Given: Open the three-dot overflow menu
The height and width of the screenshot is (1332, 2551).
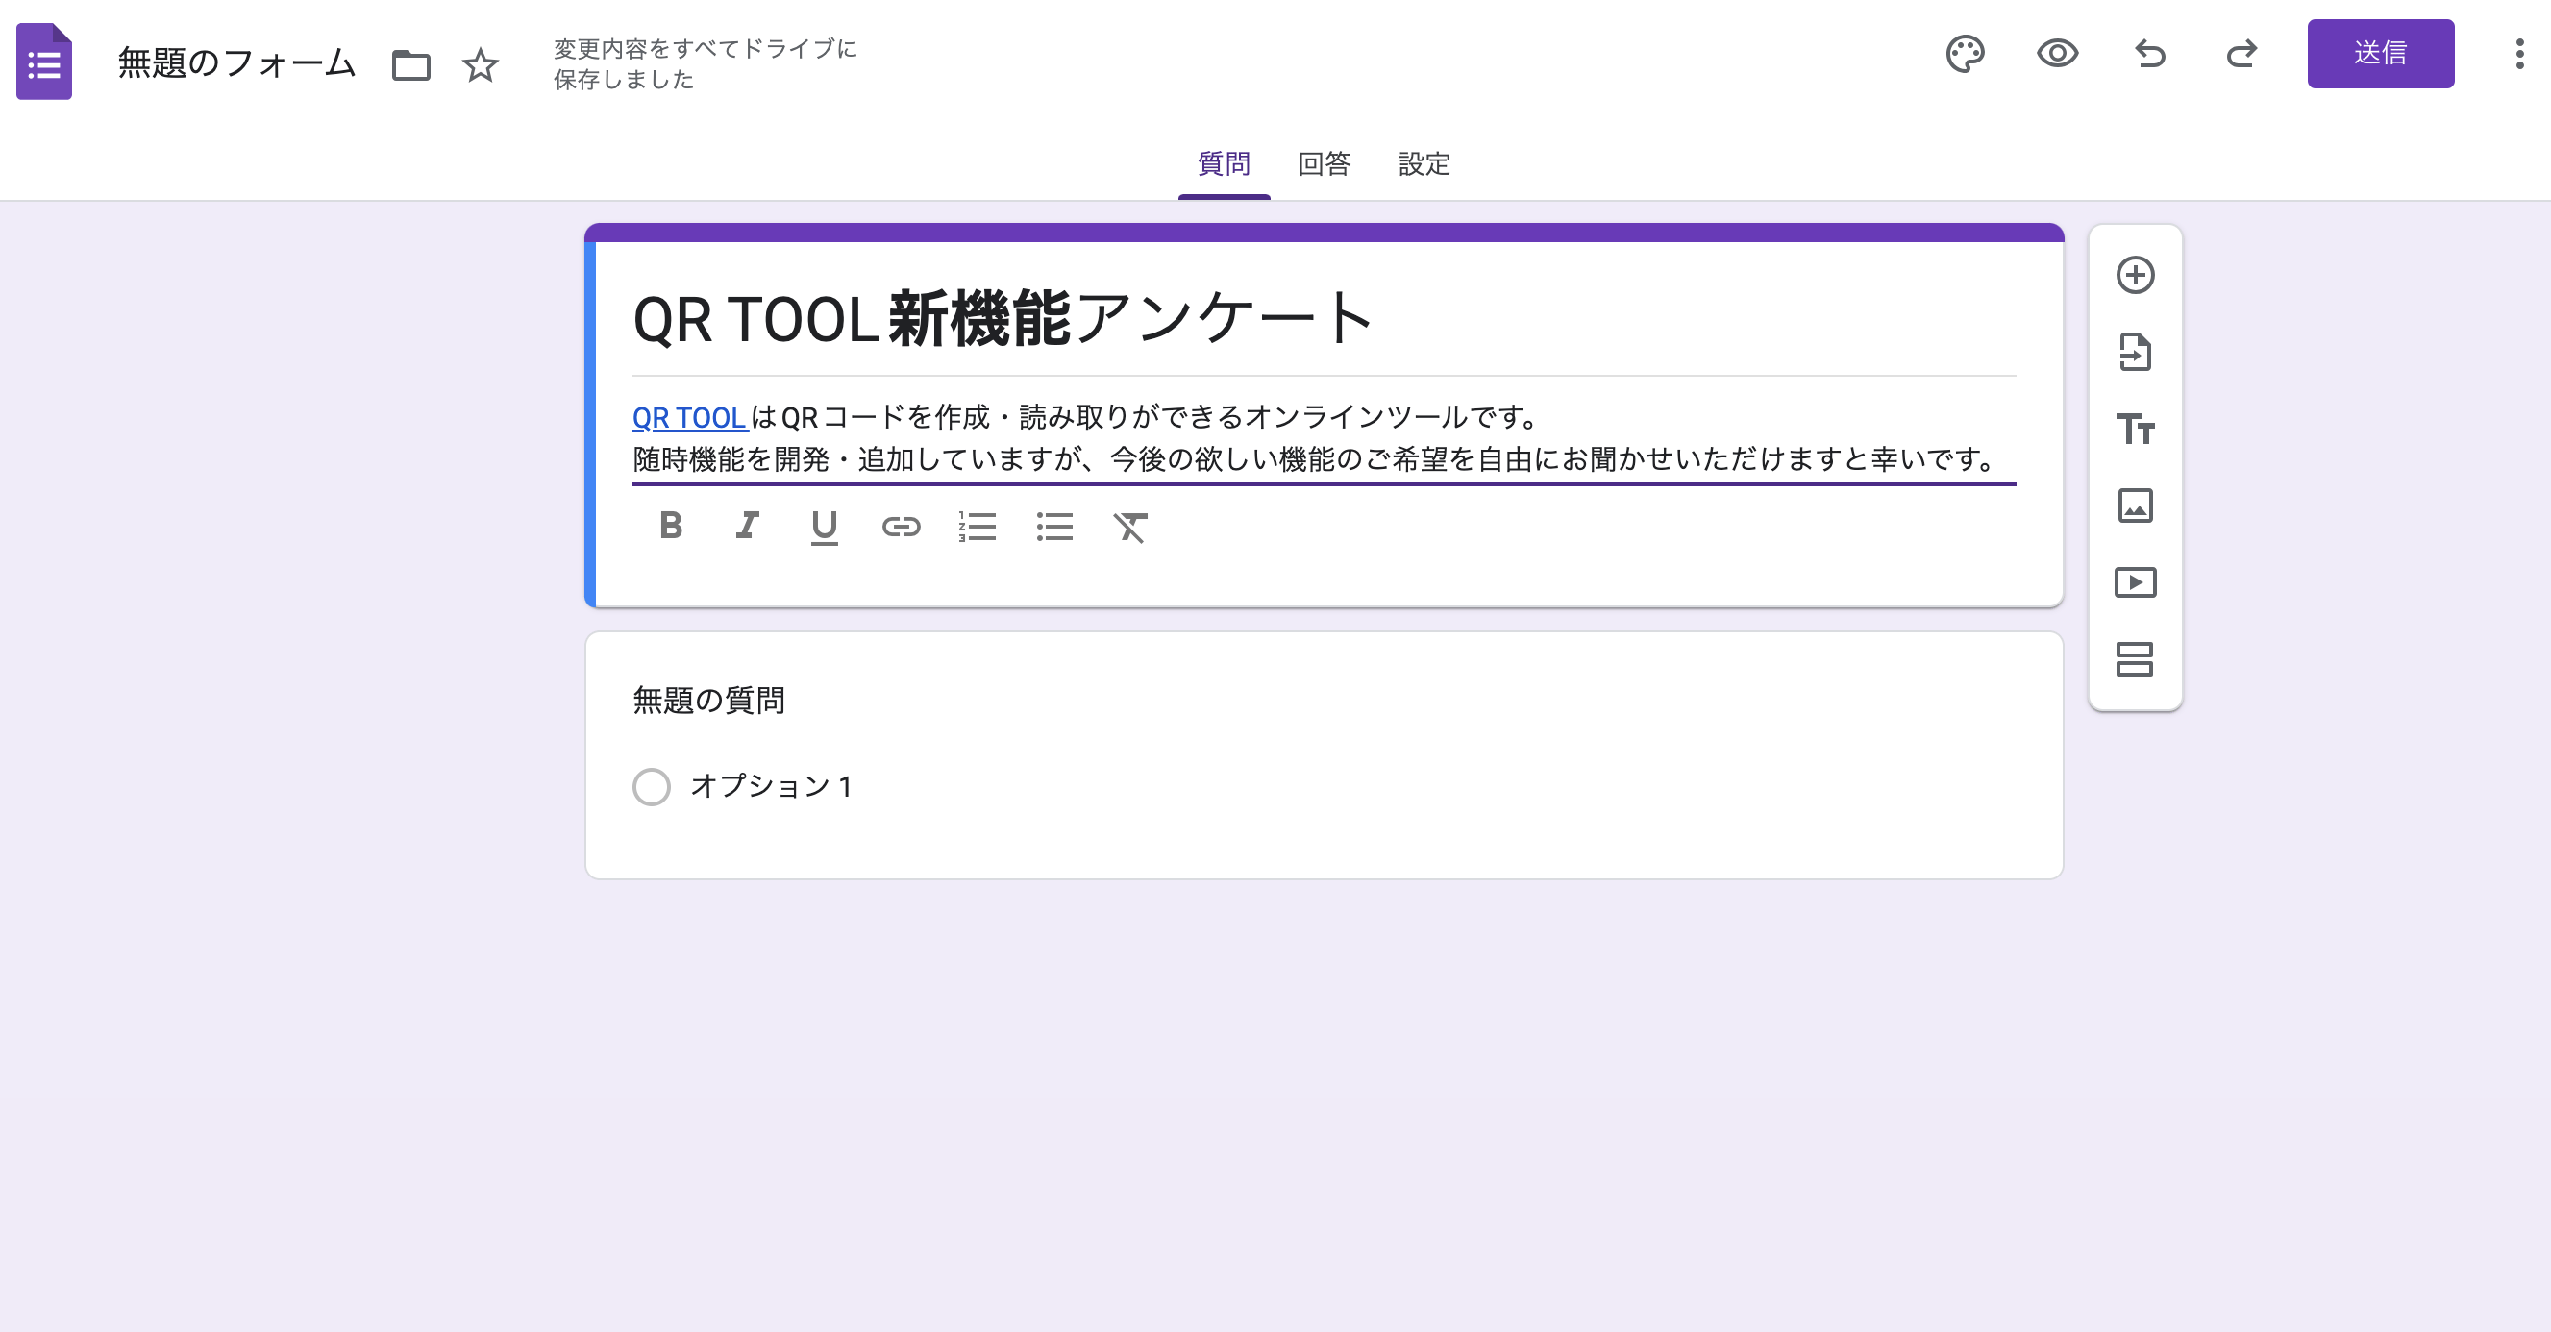Looking at the screenshot, I should tap(2520, 57).
